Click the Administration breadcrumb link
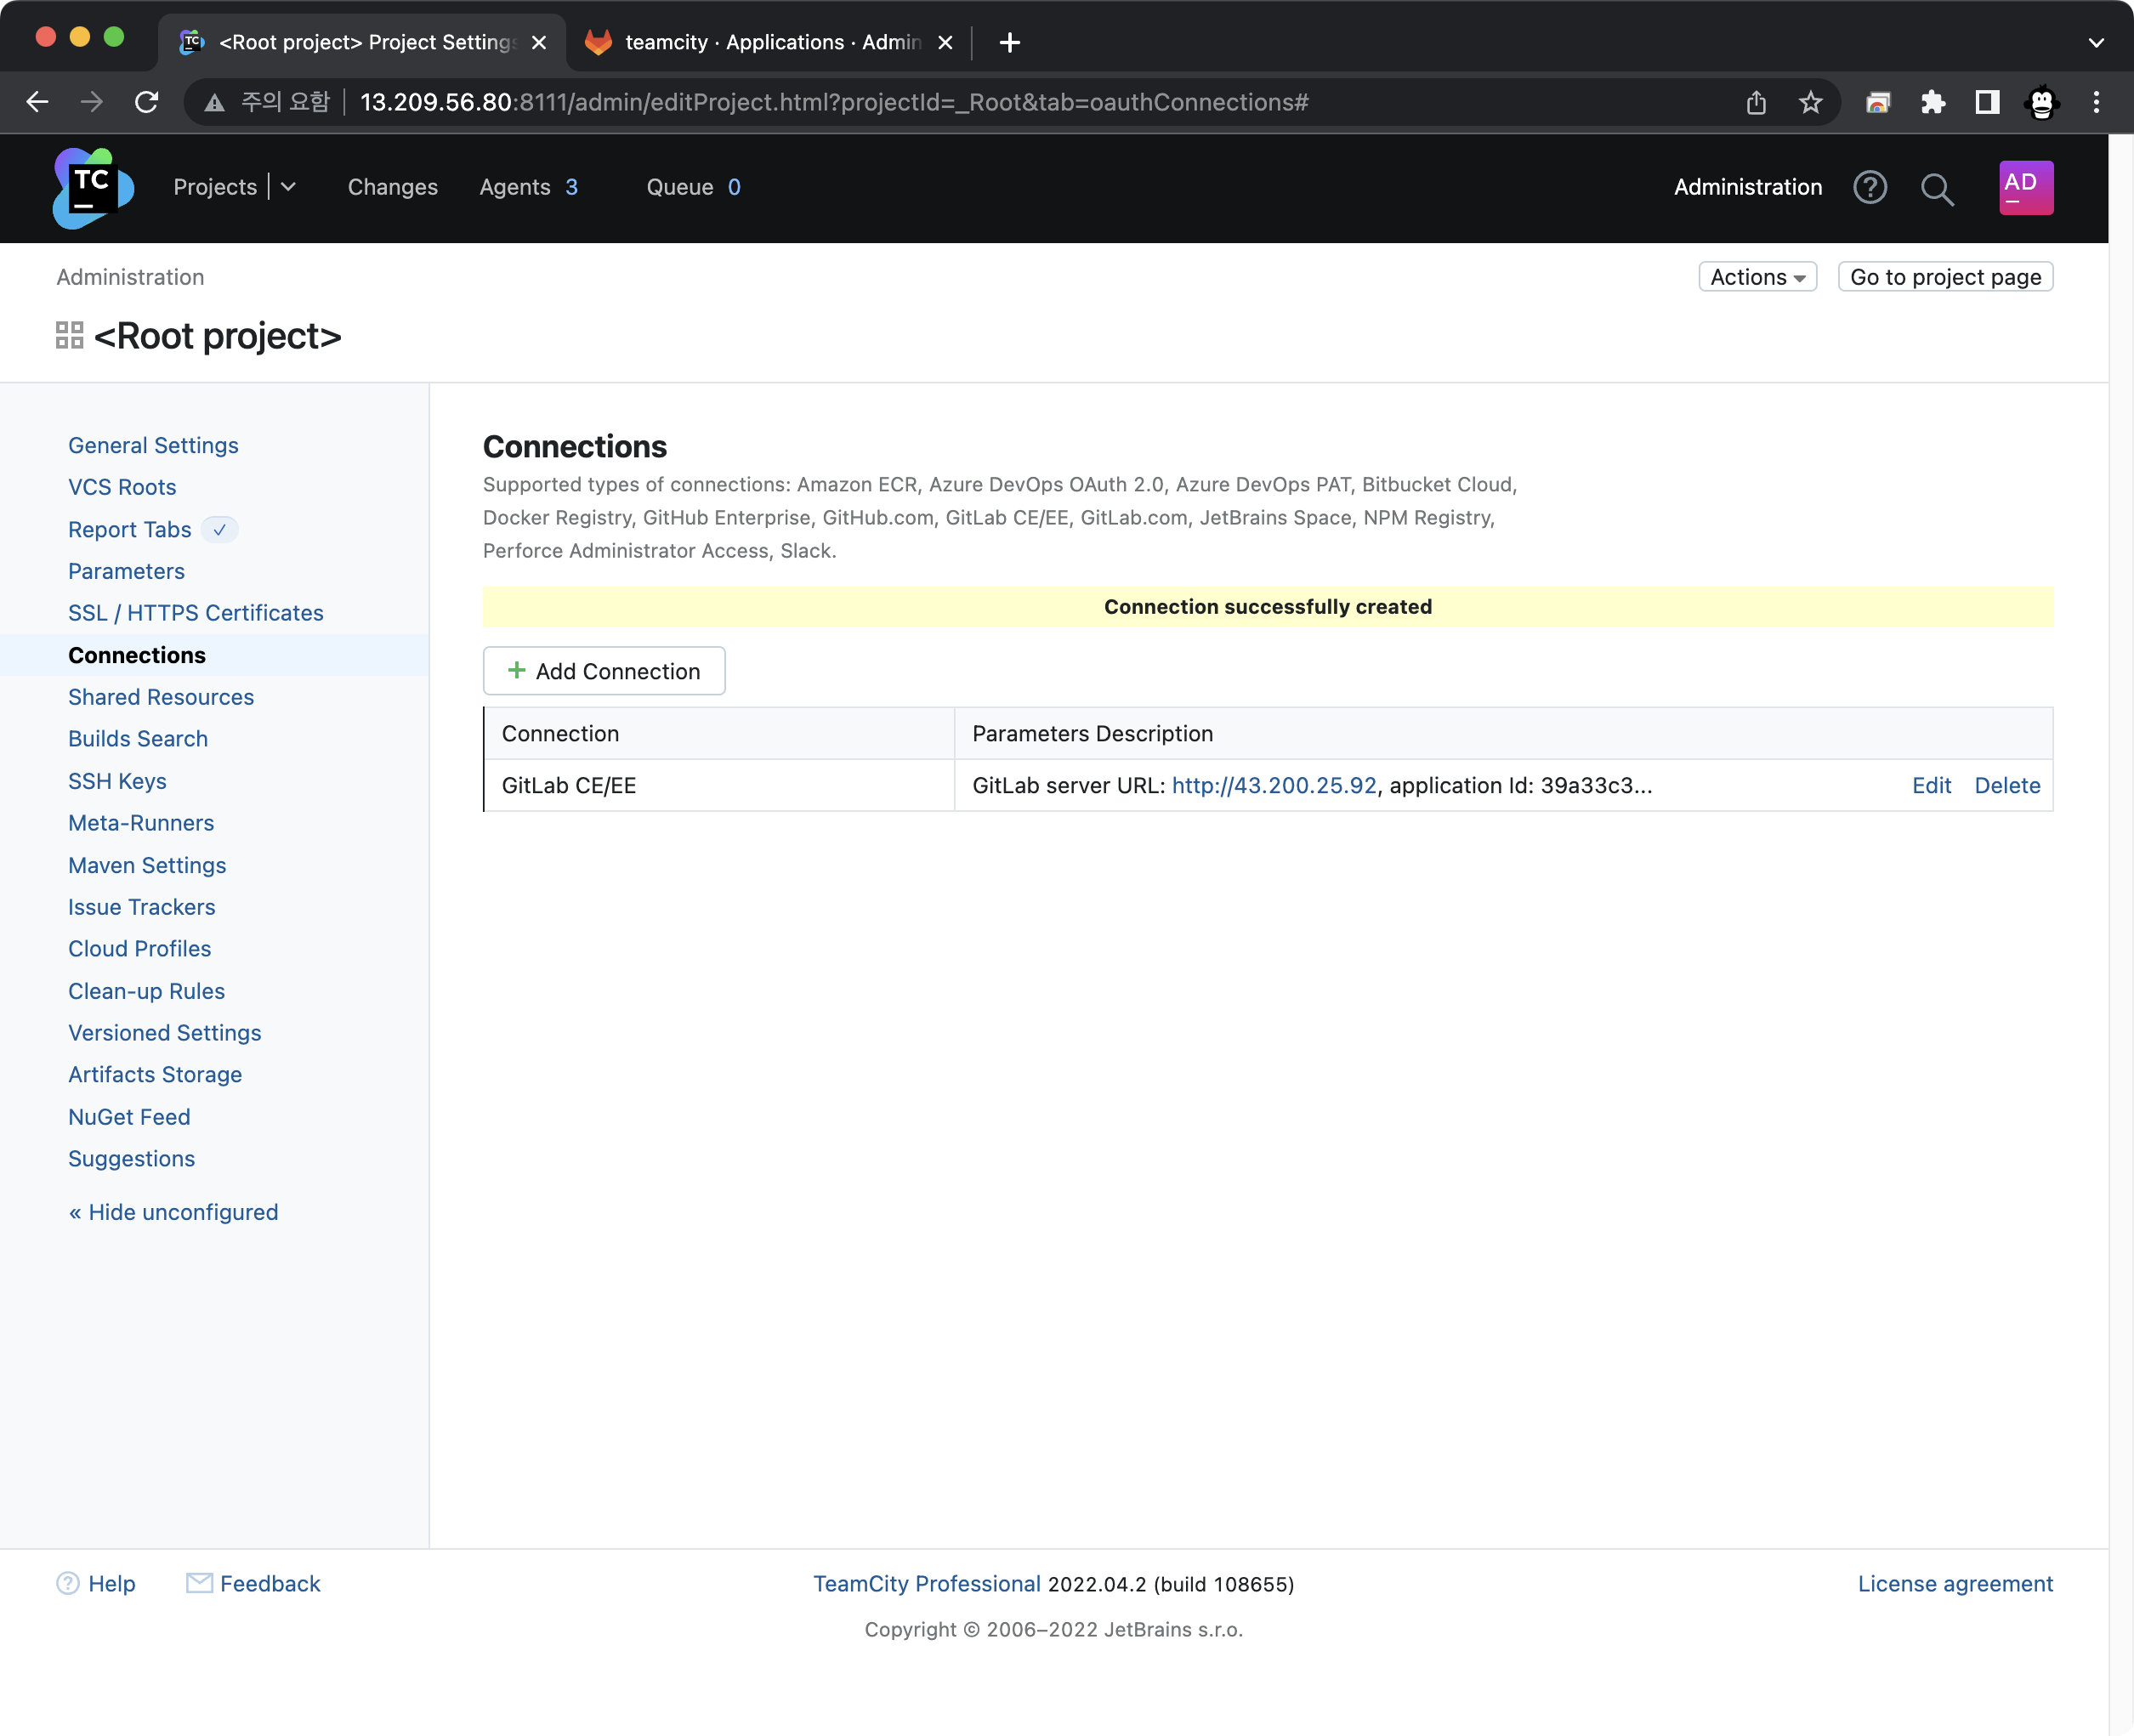Image resolution: width=2134 pixels, height=1736 pixels. tap(130, 277)
